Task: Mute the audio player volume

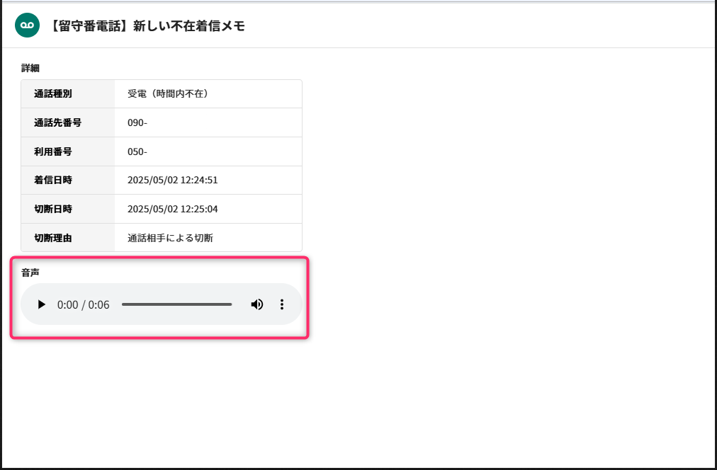Action: coord(257,304)
